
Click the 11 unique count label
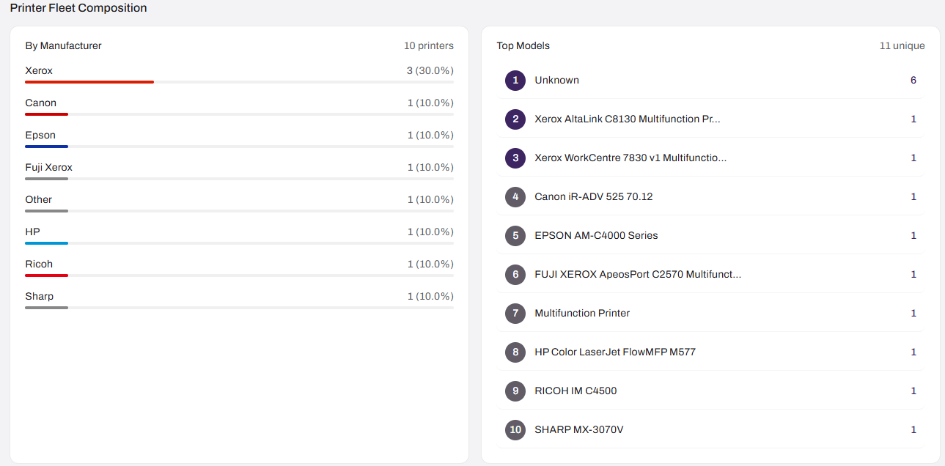(x=902, y=45)
